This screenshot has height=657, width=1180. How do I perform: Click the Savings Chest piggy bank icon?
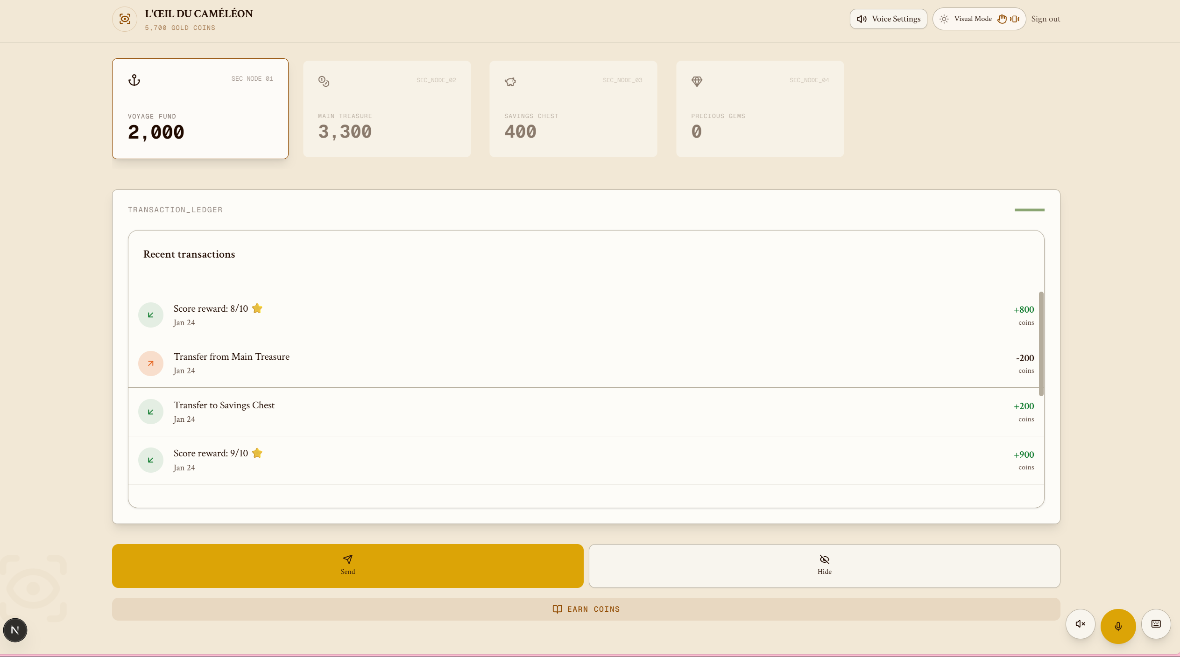[510, 82]
